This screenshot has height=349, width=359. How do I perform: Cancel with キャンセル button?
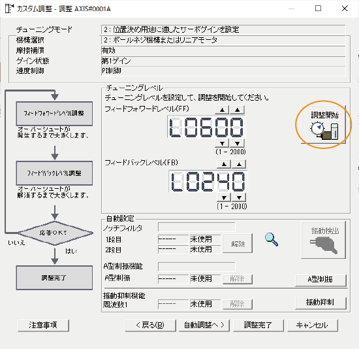click(x=313, y=325)
